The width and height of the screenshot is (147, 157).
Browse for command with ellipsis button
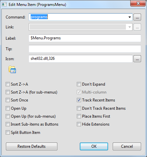point(137,17)
